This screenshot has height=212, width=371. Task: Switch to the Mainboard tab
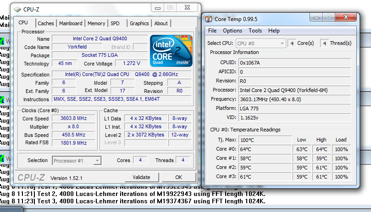click(x=71, y=23)
